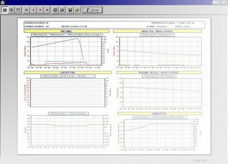Advance to the next page

(40, 9)
